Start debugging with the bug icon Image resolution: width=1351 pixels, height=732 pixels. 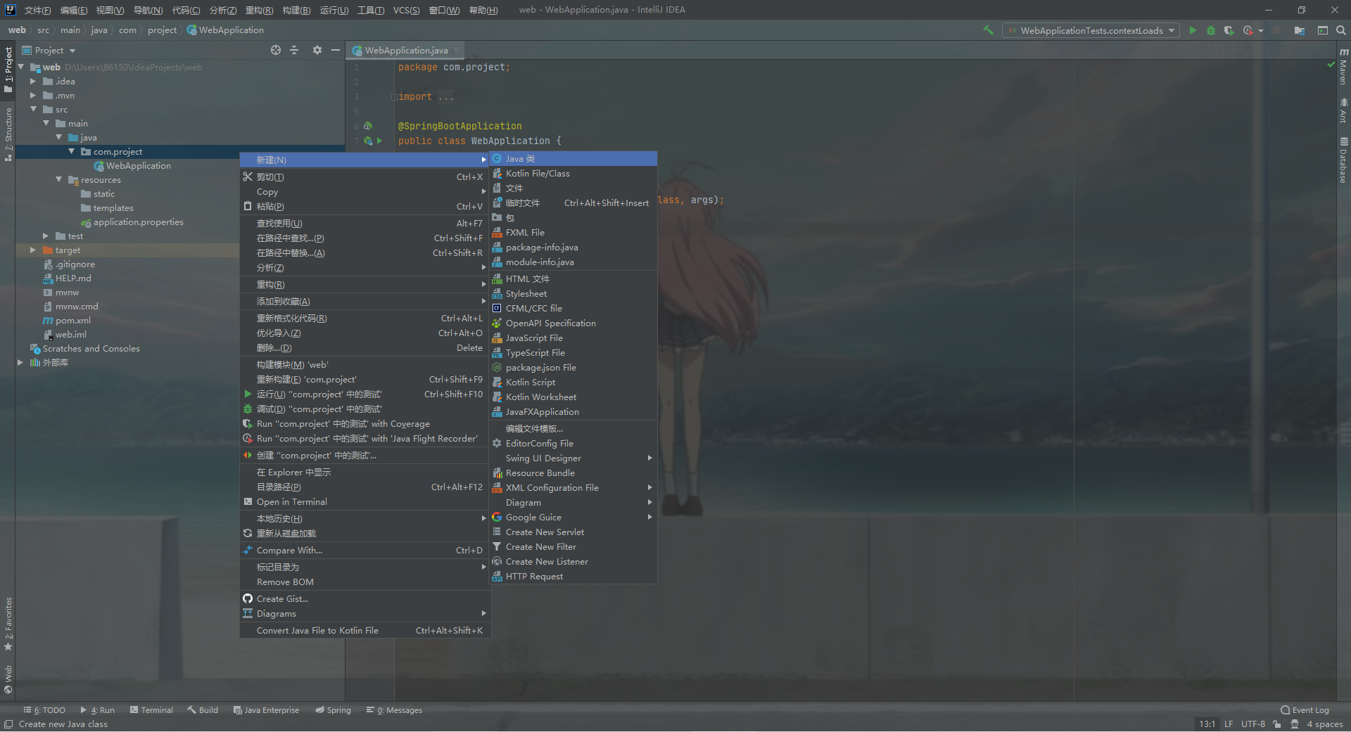1211,30
